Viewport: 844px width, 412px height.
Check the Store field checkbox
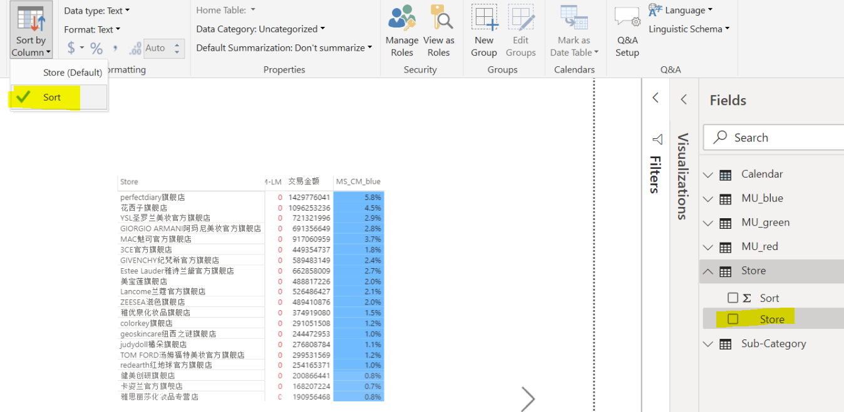733,319
